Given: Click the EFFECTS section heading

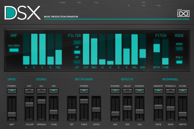Looking at the screenshot, I should 127,79.
